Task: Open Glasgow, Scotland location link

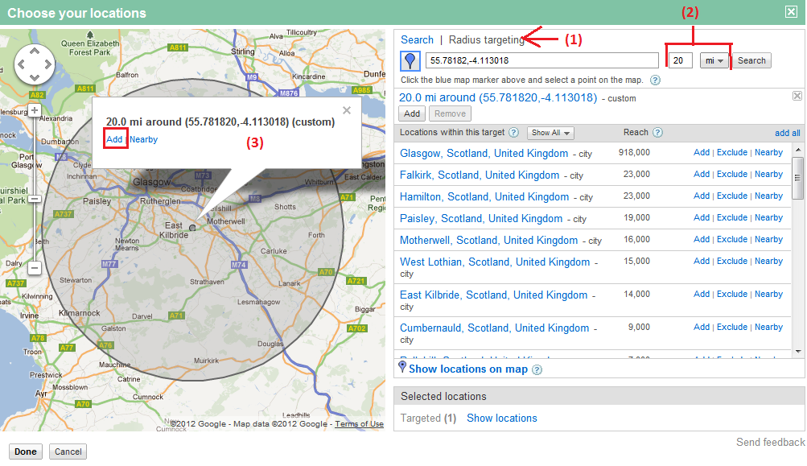Action: 484,154
